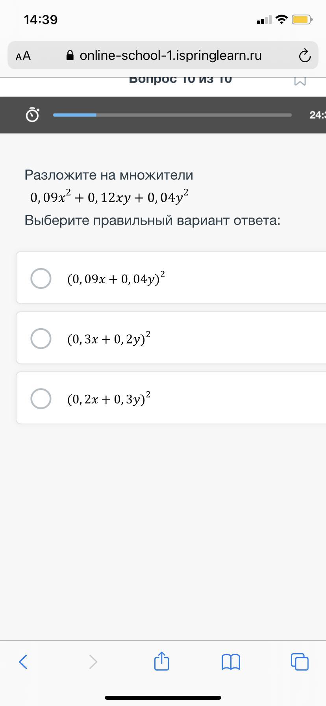The height and width of the screenshot is (706, 326).
Task: Tap the stopwatch timer icon
Action: coord(32,115)
